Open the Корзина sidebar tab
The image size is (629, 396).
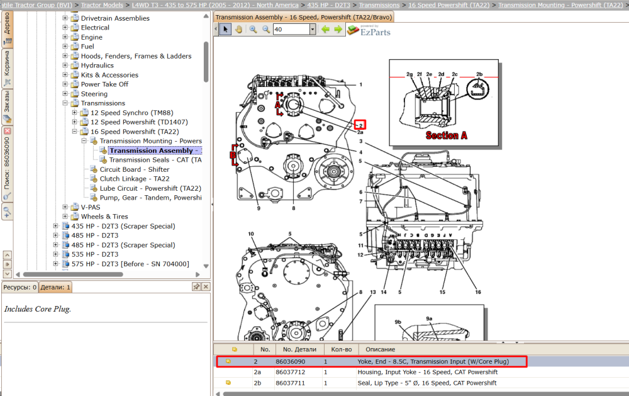point(7,67)
